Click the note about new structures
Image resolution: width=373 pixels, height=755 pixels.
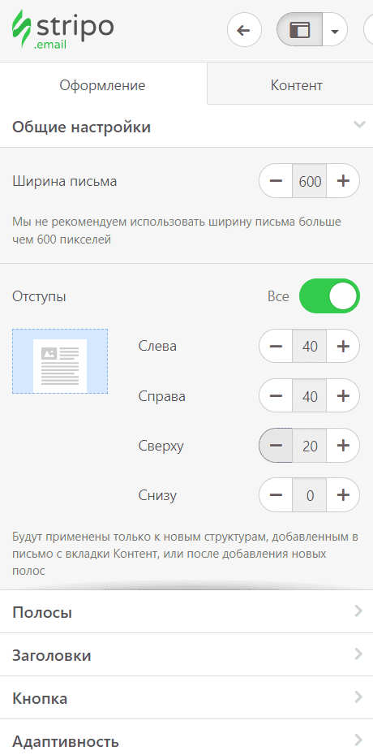click(186, 554)
